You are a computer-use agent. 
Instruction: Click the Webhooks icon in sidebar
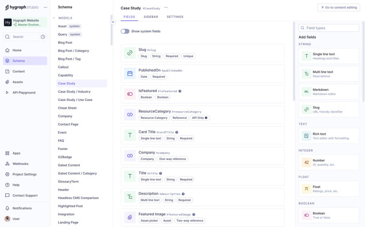(7, 164)
